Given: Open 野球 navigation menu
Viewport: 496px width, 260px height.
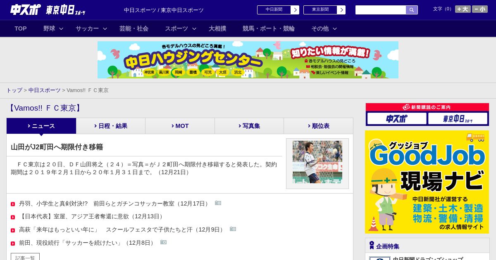Looking at the screenshot, I should (x=49, y=28).
